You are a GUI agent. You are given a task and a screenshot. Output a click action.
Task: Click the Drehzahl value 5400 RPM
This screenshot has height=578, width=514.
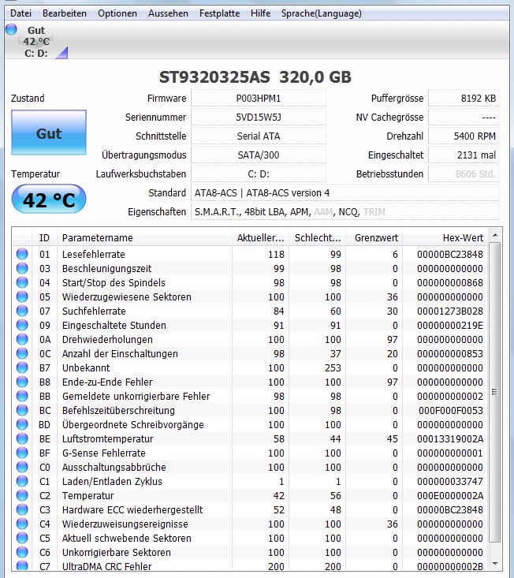click(464, 136)
